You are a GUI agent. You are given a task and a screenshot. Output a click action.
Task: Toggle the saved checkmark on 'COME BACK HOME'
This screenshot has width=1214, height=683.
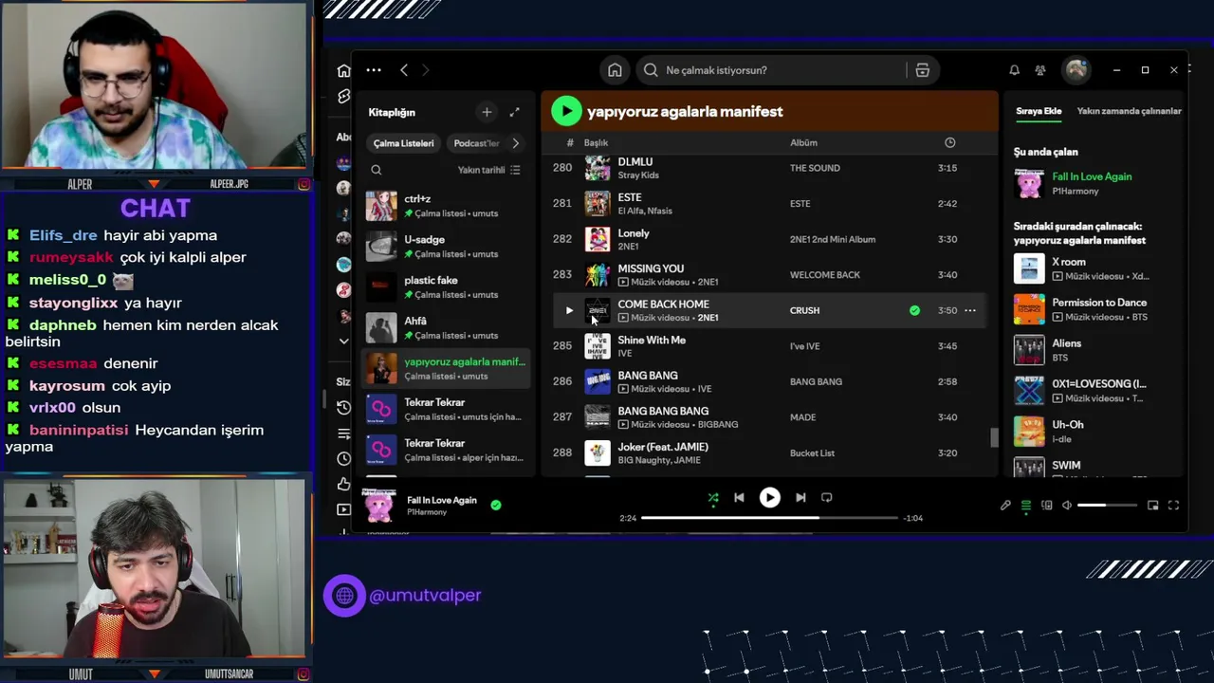click(914, 310)
